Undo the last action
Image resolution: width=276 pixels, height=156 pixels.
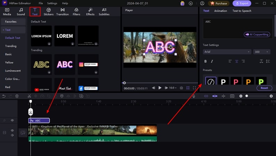click(x=4, y=96)
